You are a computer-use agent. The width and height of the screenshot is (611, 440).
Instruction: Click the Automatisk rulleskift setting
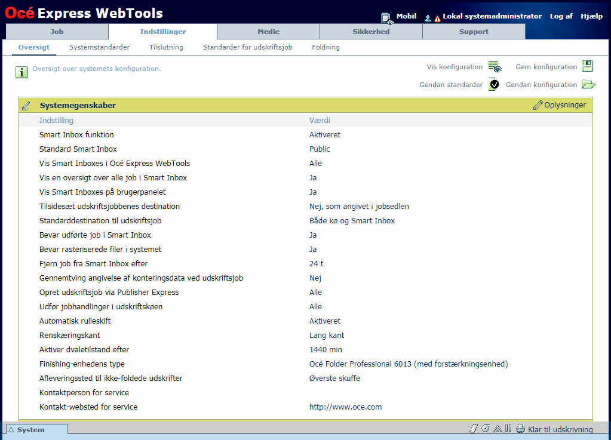[75, 321]
